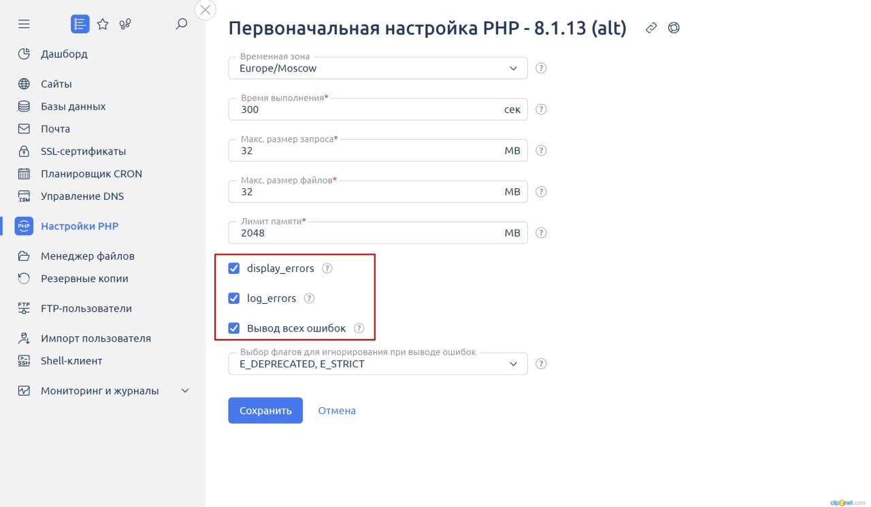Screen dimensions: 871x507
Task: Disable the Вывод всех ошибок checkbox
Action: (234, 328)
